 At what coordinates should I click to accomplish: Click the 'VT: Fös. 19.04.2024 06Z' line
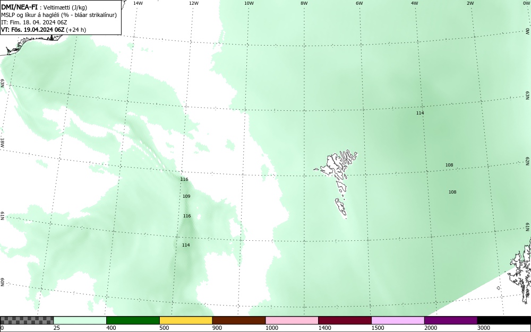coord(32,30)
